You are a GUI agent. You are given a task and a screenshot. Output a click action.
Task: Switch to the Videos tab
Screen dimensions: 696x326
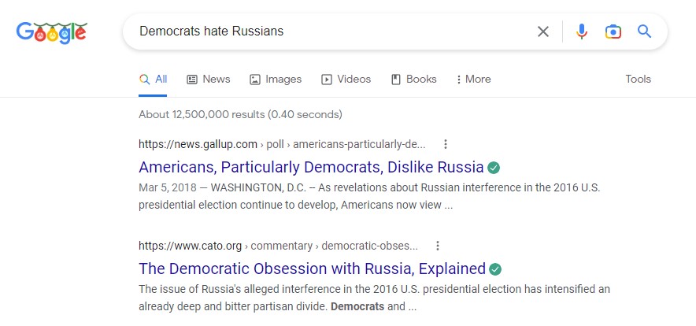(346, 80)
